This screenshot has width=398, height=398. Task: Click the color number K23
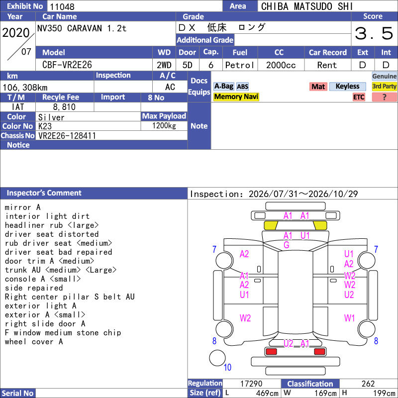point(45,126)
